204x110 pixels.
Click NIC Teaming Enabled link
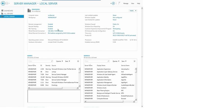click(50, 29)
